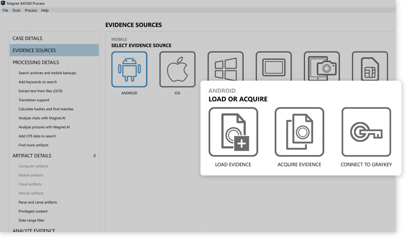The height and width of the screenshot is (238, 407).
Task: Open the Process menu
Action: (31, 10)
